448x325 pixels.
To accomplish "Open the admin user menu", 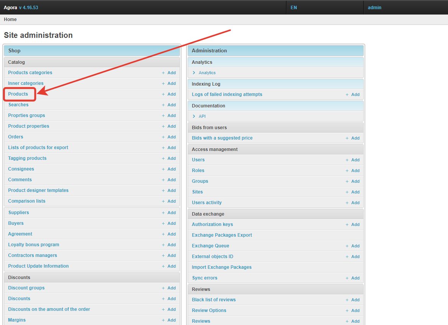I will (374, 8).
